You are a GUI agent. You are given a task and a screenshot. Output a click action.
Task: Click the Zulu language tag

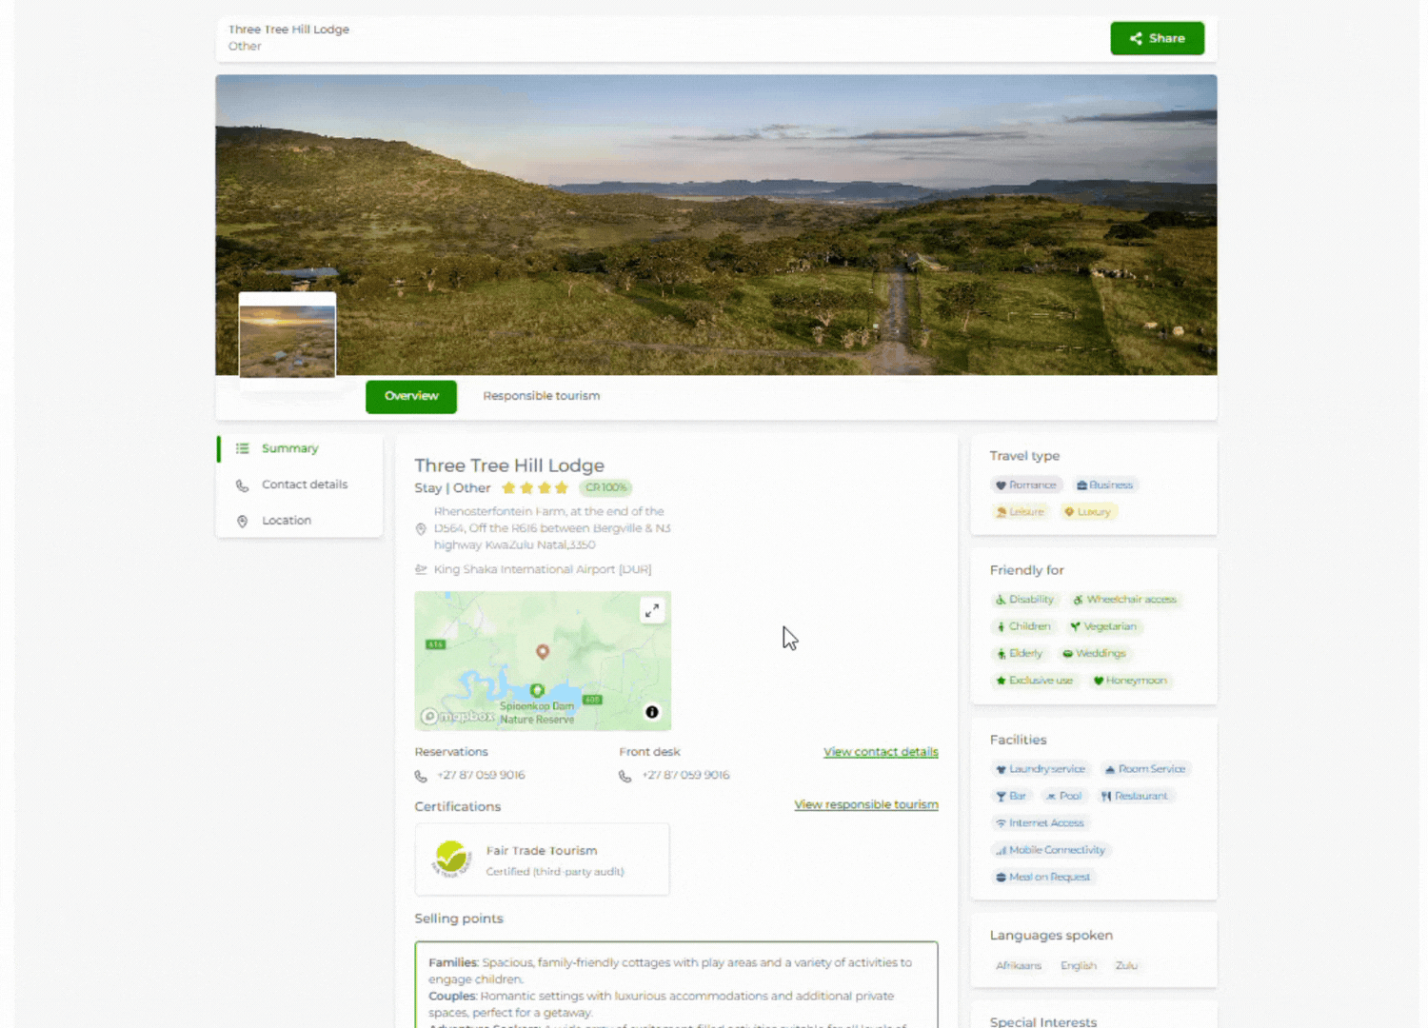point(1126,965)
